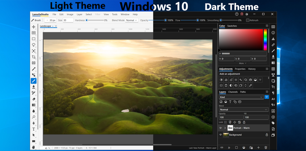Screen dimensions: 306x151
Task: Click the rainbow hue slider
Action: tap(265, 40)
